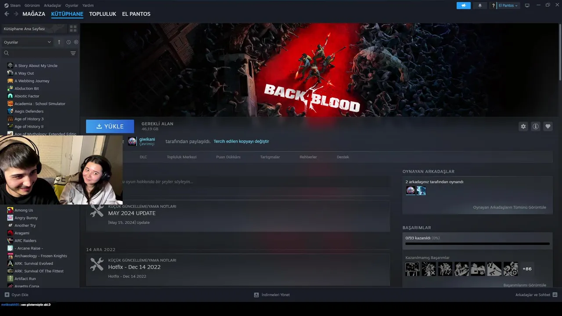Open the Tartışmalar tab
562x316 pixels.
click(270, 157)
